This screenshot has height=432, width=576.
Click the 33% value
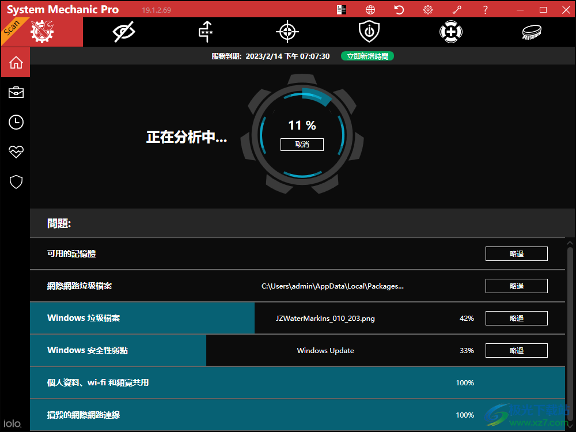click(x=467, y=350)
